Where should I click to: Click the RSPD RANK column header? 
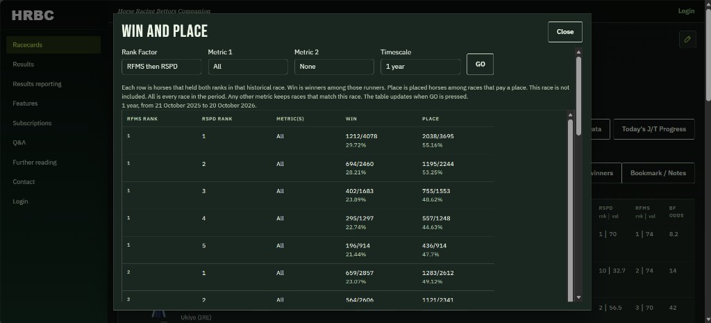(217, 119)
